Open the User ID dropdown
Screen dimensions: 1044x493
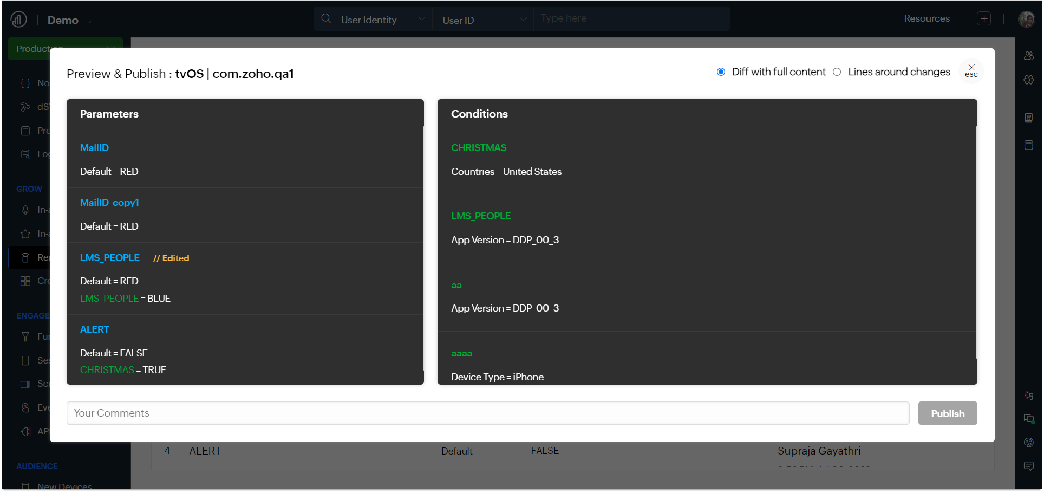484,20
